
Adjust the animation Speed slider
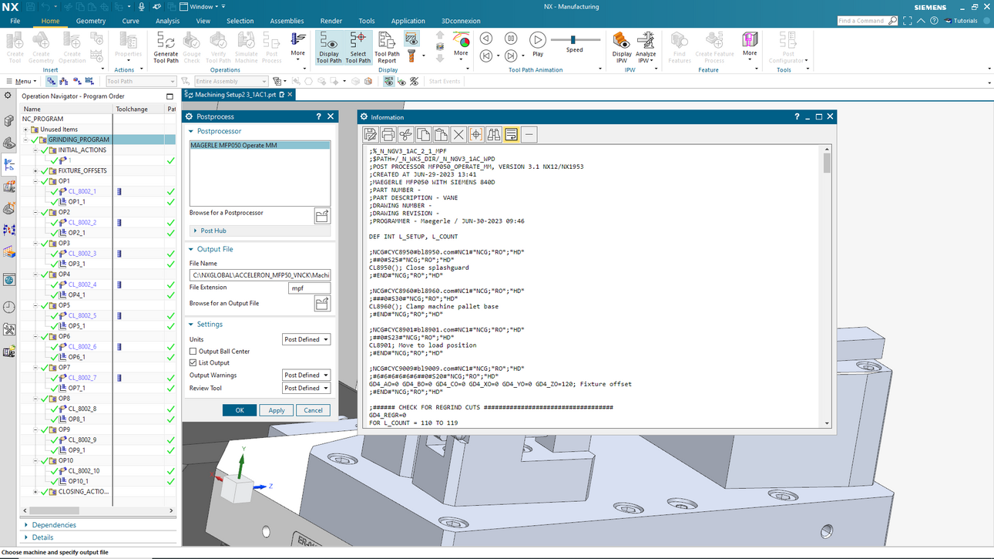(x=573, y=40)
